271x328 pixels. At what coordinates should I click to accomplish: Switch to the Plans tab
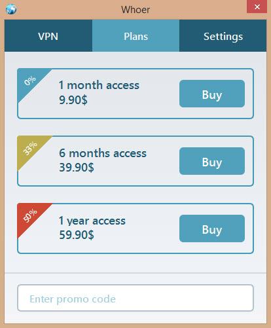coord(135,36)
